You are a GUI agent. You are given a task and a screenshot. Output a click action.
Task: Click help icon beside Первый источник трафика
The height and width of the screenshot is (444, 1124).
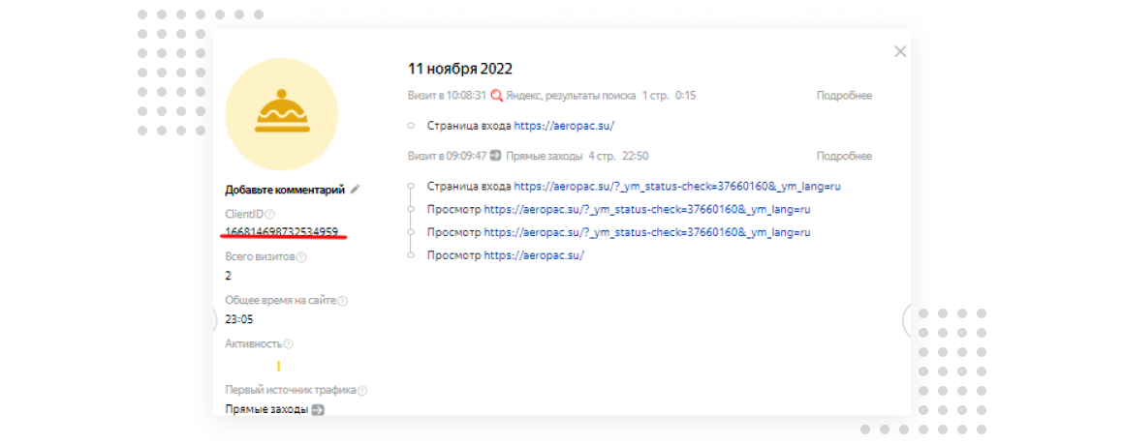pos(362,391)
